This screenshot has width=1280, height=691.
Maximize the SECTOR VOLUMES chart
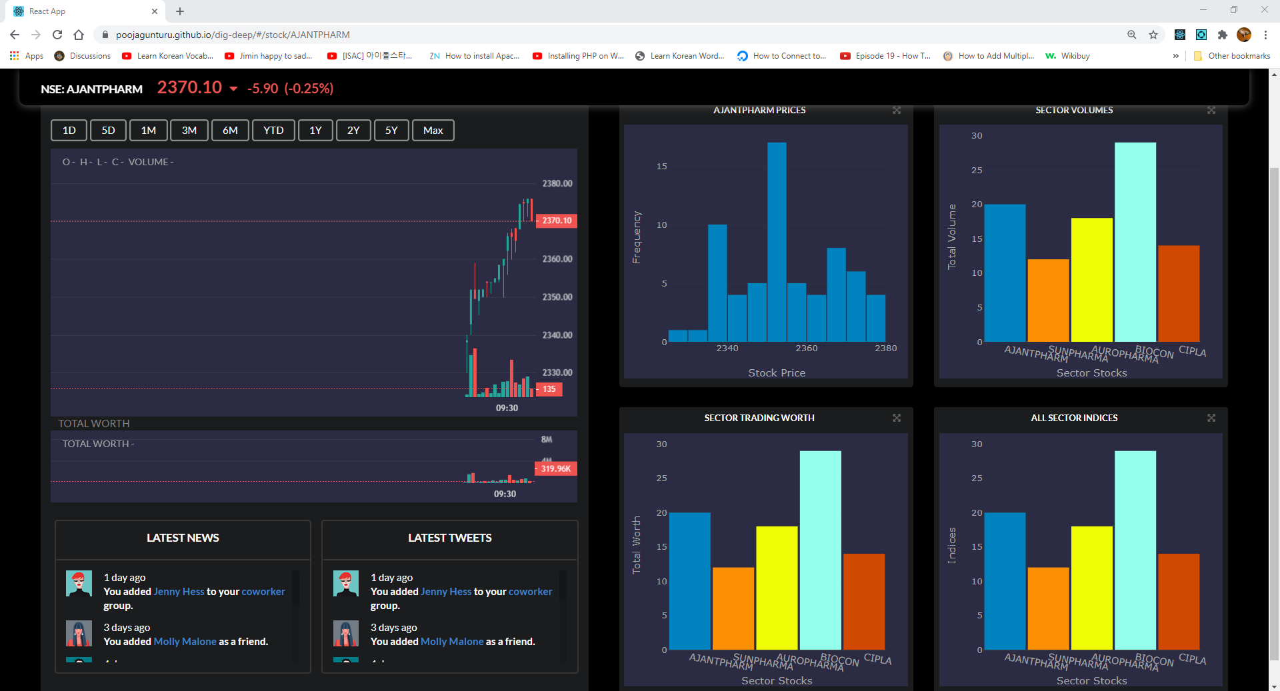(1211, 111)
